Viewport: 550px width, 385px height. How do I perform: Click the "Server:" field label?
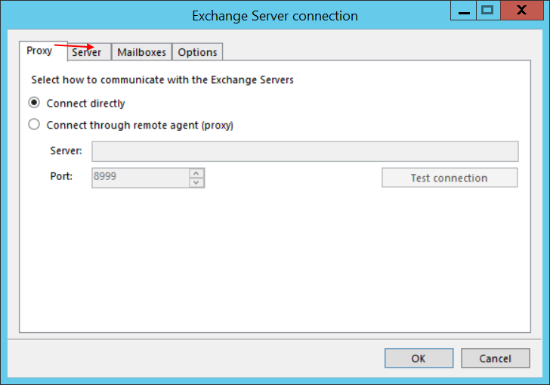tap(66, 151)
